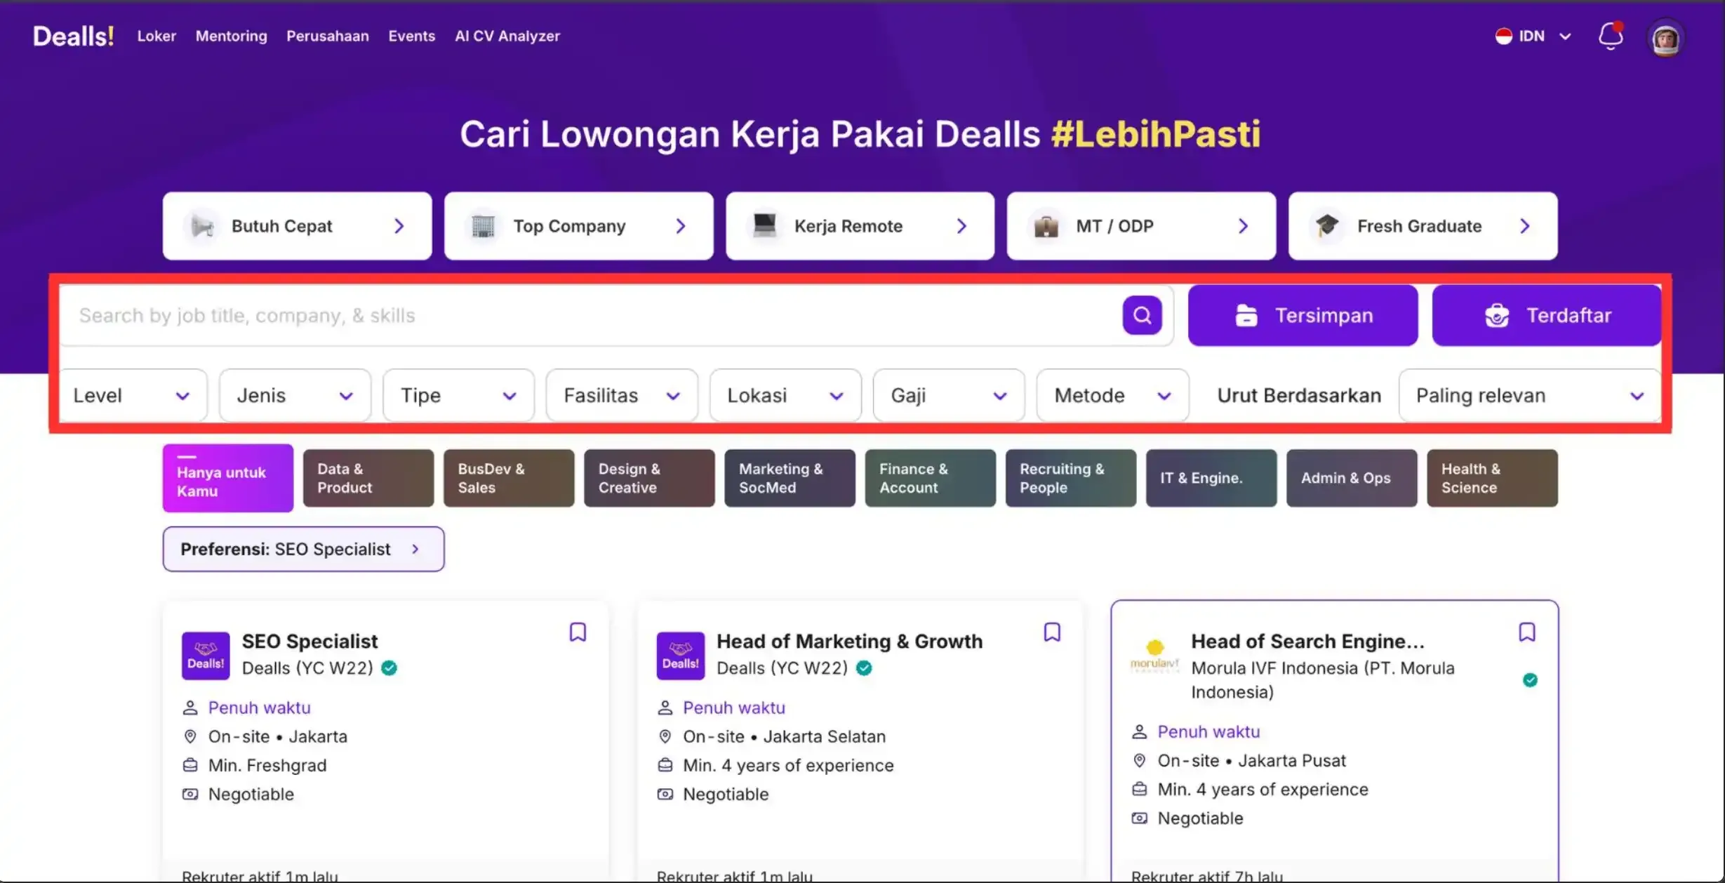This screenshot has height=883, width=1725.
Task: Select the BusDev & Sales category
Action: point(509,478)
